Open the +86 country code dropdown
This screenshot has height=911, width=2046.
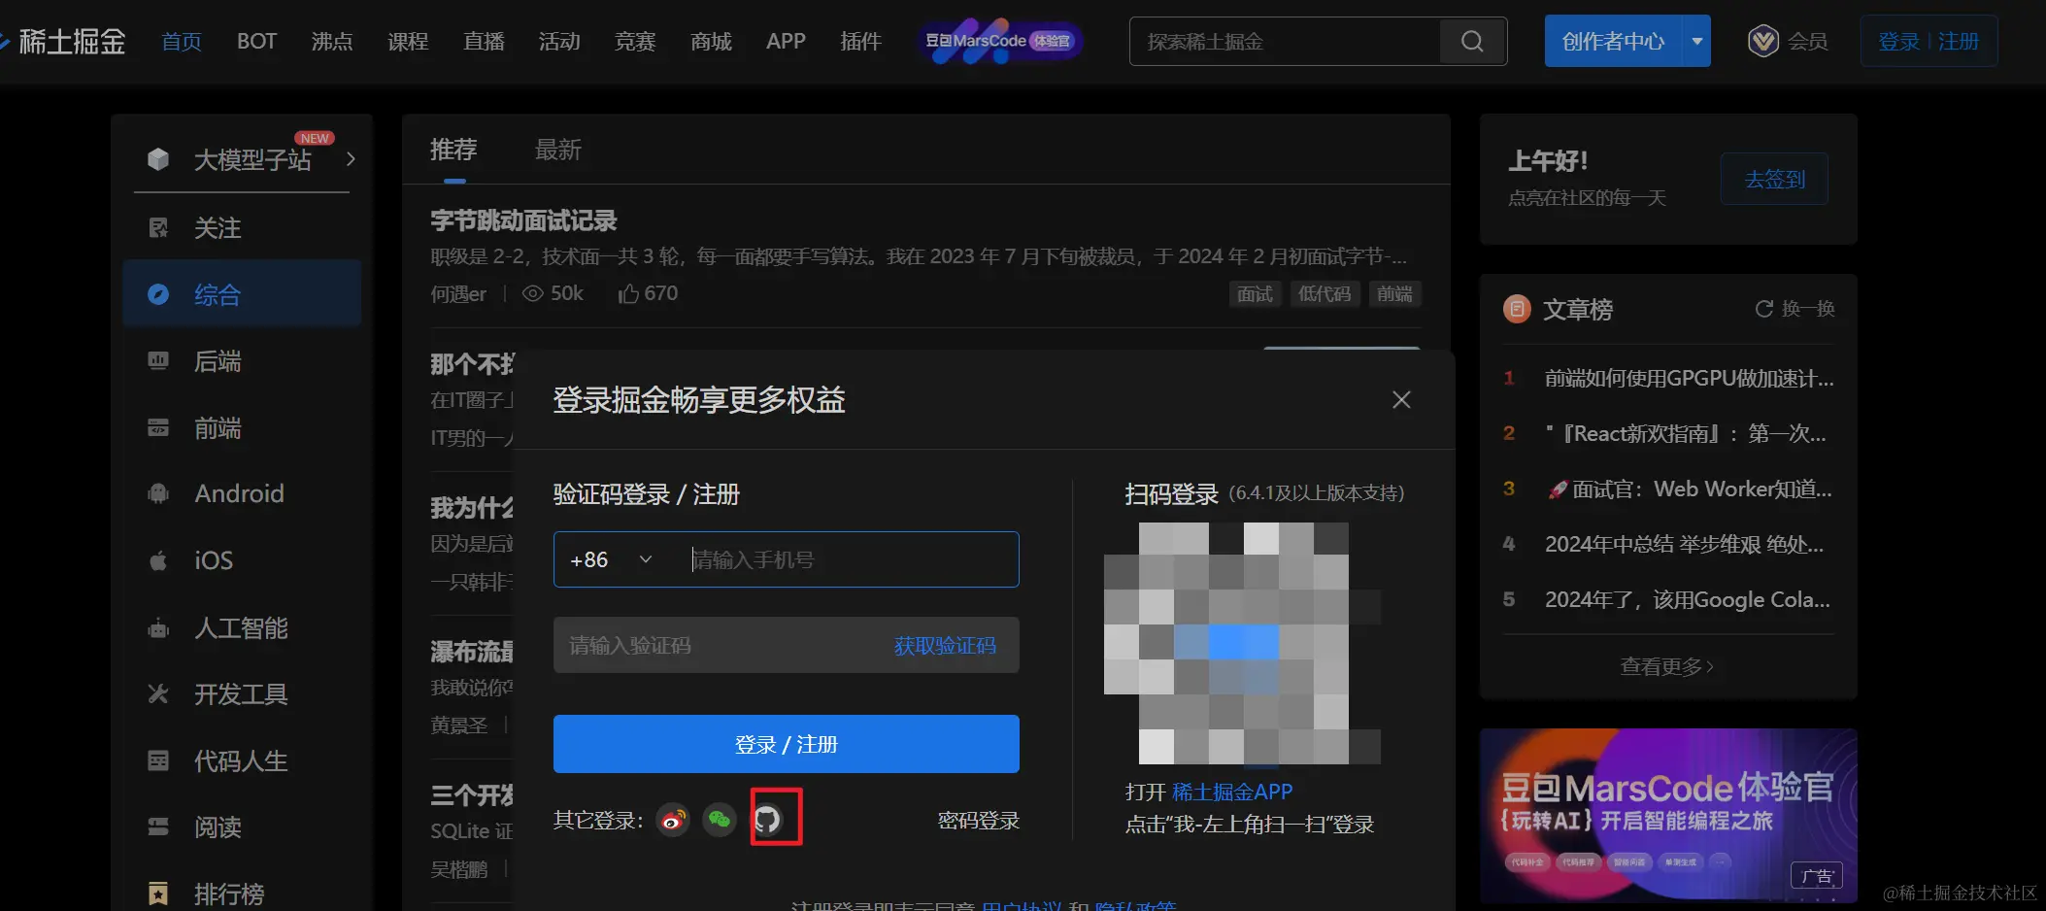coord(612,559)
